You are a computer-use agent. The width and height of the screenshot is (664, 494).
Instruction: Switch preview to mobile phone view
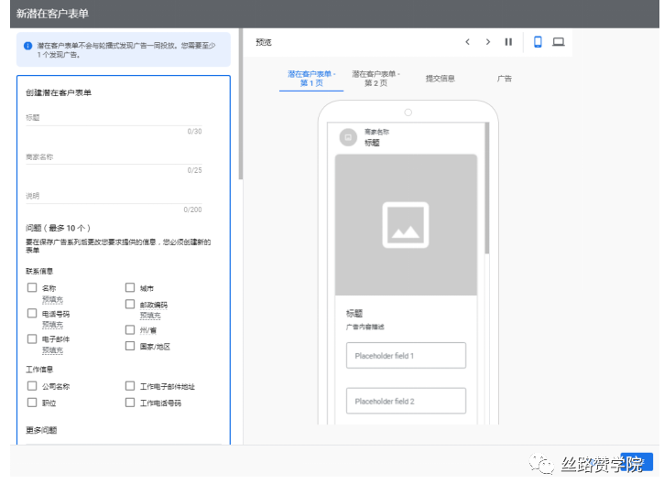tap(538, 42)
